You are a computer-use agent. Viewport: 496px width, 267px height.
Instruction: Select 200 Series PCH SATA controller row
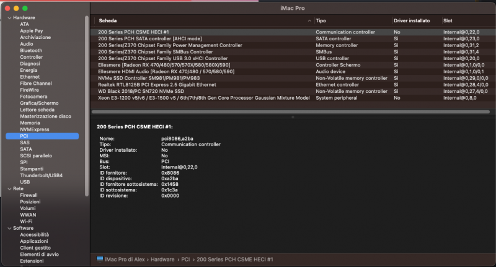(293, 39)
